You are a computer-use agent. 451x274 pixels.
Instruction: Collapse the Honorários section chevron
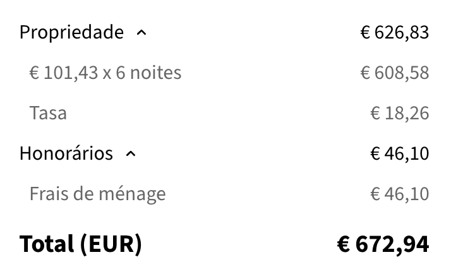point(131,154)
